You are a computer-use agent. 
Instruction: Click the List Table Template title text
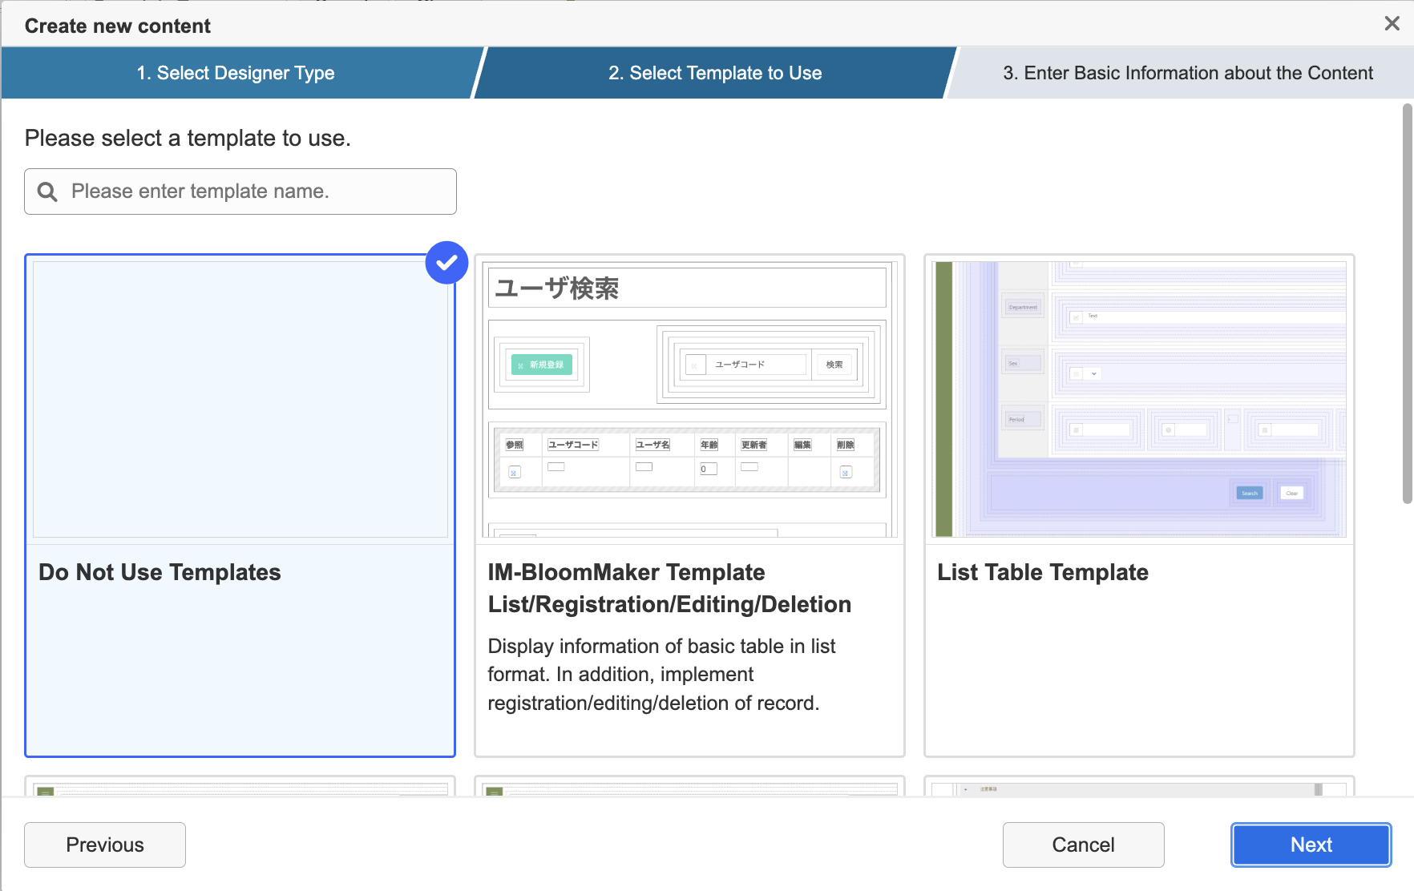coord(1042,572)
